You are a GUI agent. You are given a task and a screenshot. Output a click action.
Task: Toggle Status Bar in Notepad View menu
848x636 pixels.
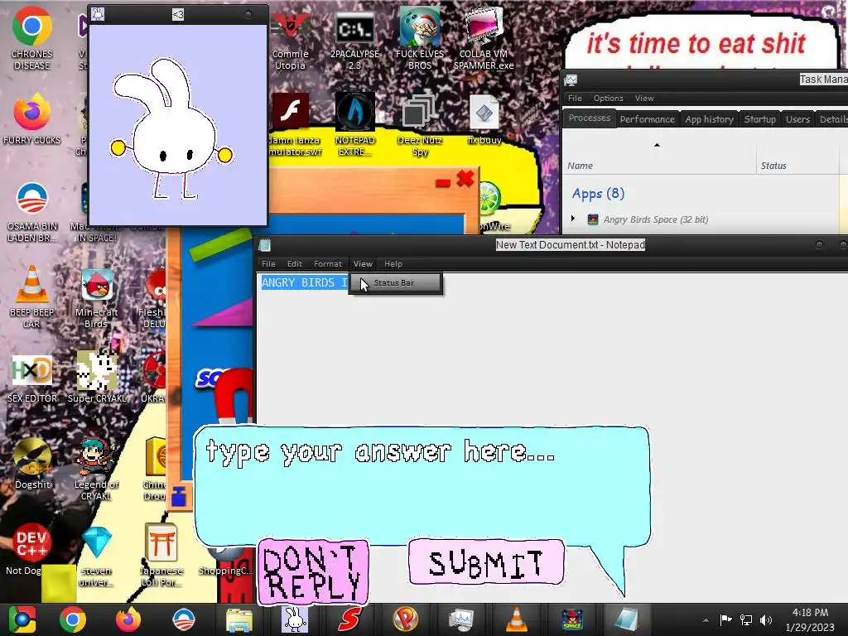coord(396,283)
